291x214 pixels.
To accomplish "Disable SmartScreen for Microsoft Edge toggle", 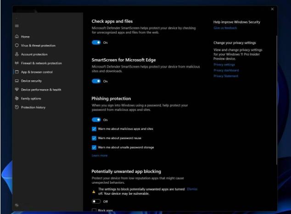I will (96, 81).
